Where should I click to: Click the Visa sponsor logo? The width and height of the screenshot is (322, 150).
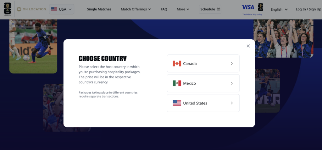[248, 7]
